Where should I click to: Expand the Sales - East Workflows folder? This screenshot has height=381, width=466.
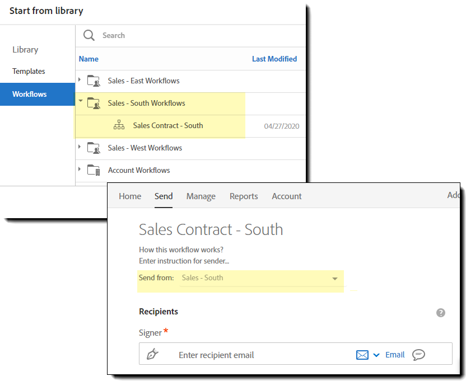pyautogui.click(x=80, y=80)
